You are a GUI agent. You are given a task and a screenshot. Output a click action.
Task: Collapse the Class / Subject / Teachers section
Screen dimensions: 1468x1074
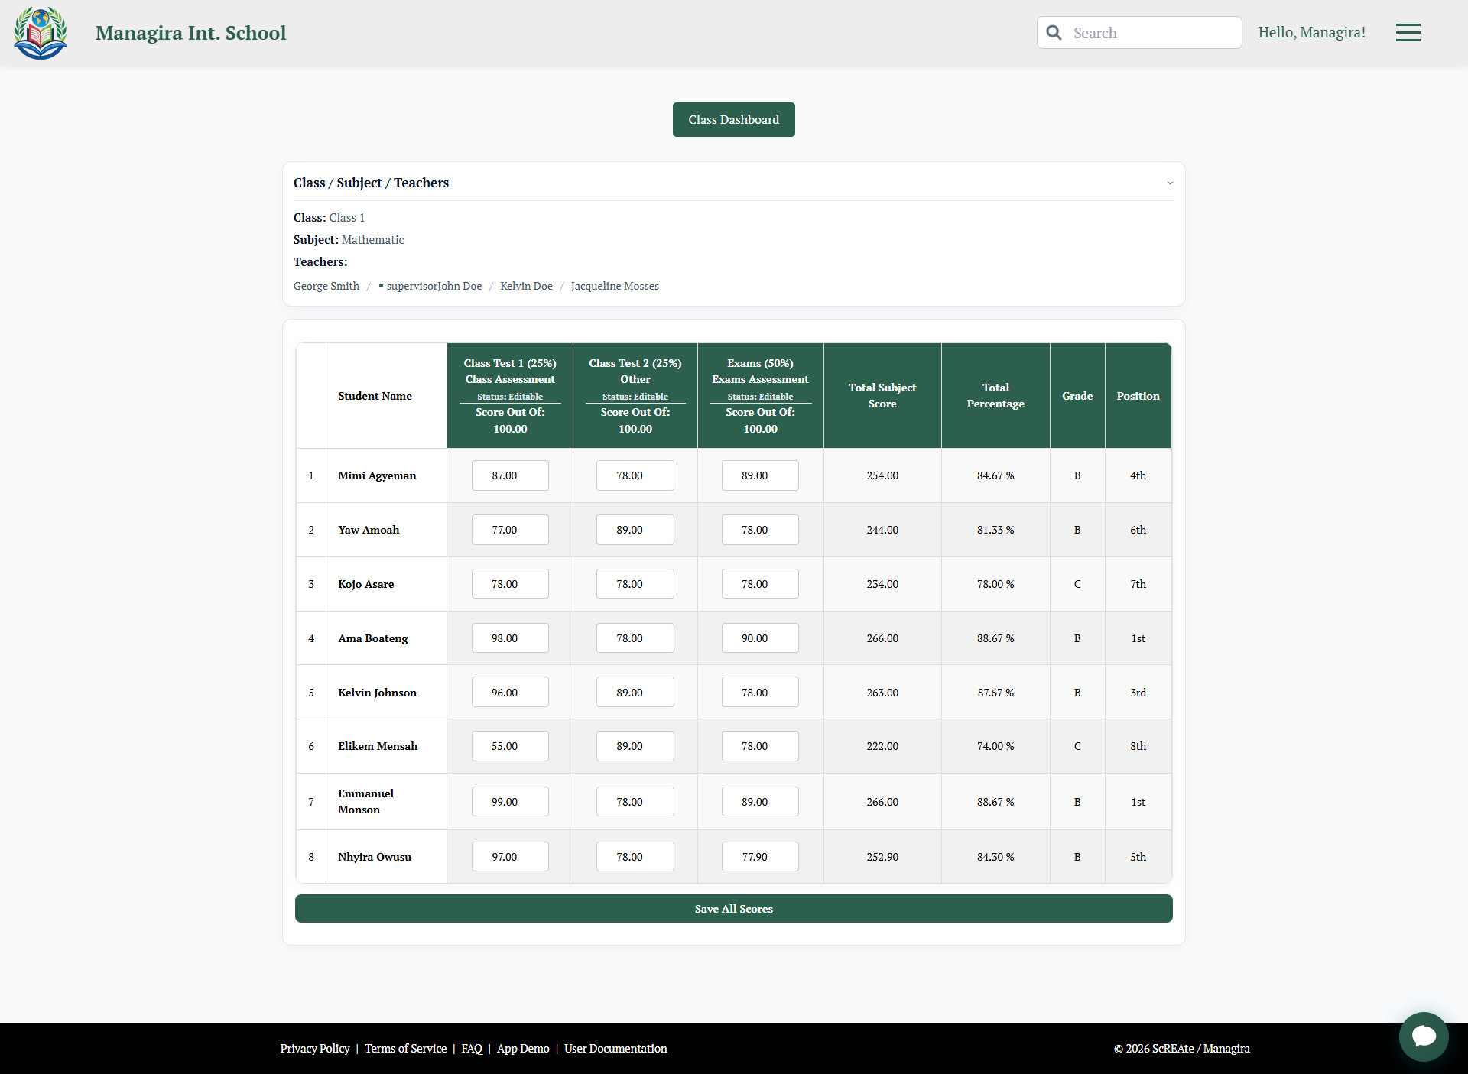(1170, 183)
